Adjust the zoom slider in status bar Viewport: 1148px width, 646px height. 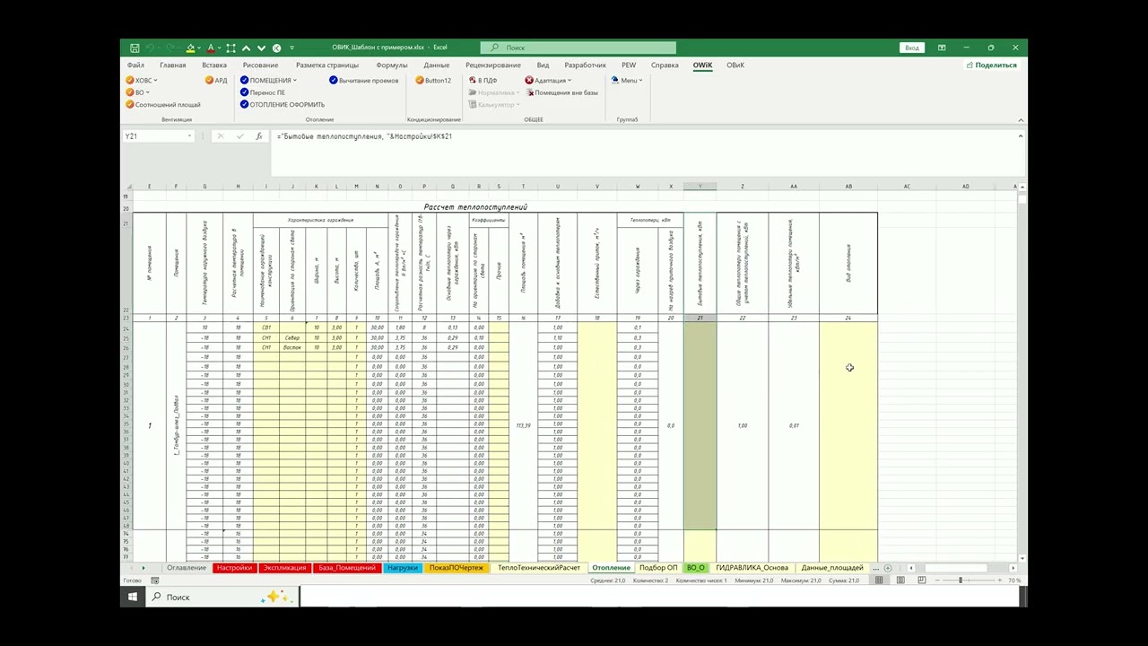tap(961, 581)
